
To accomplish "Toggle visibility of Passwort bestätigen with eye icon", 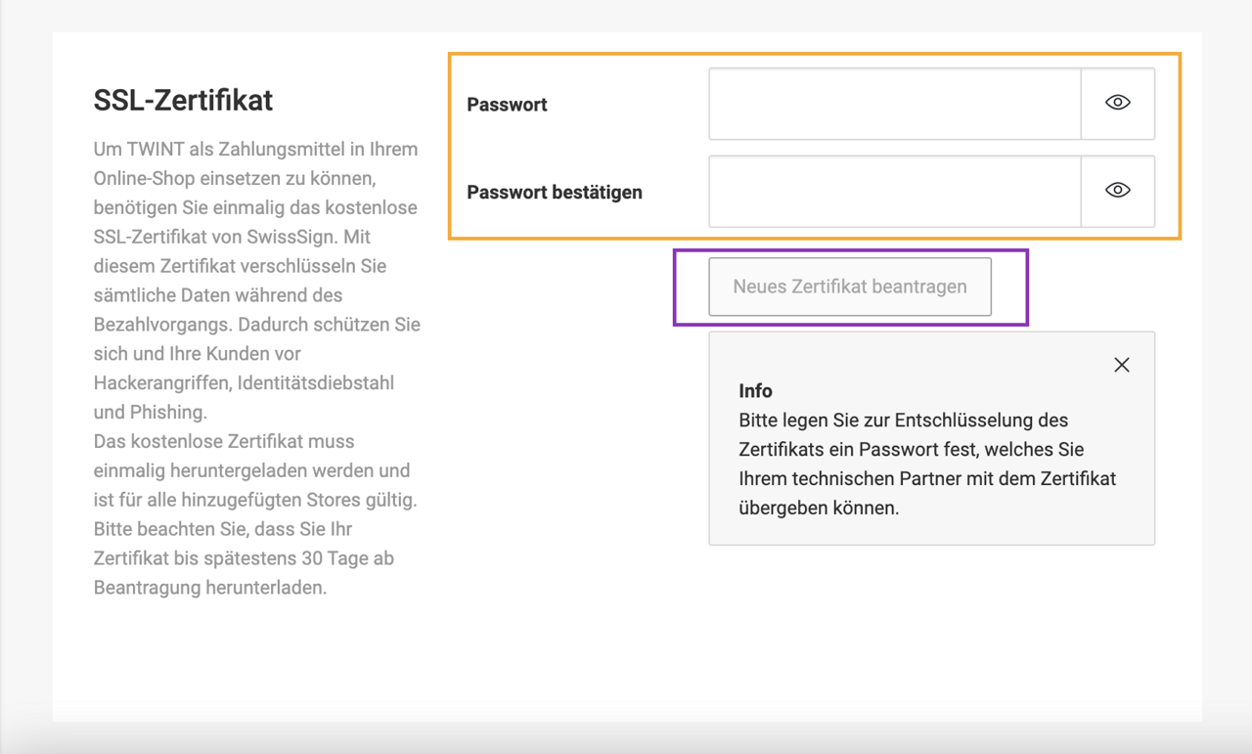I will [x=1118, y=191].
